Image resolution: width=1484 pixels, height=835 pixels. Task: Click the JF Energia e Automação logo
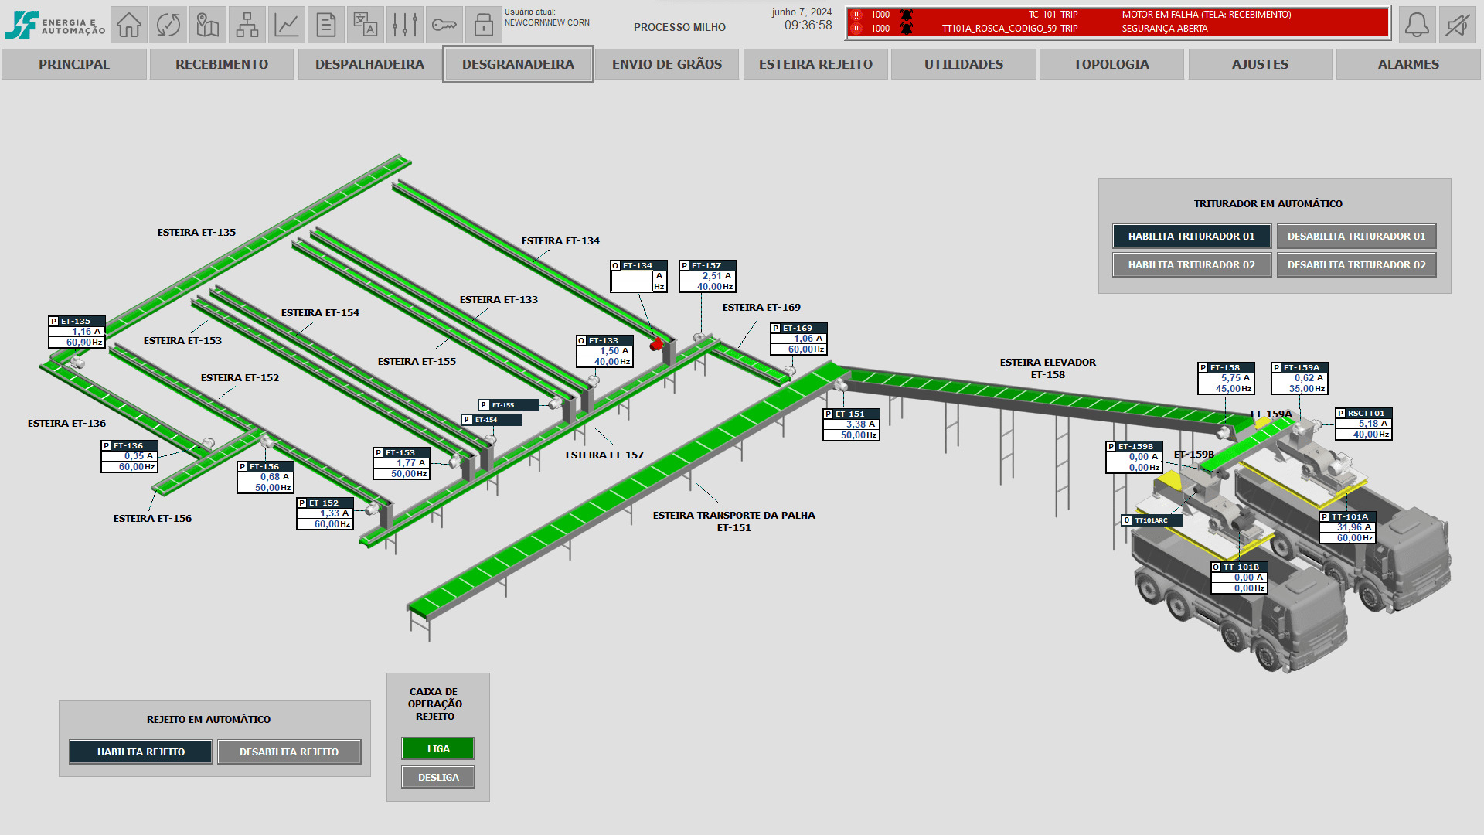click(x=54, y=25)
